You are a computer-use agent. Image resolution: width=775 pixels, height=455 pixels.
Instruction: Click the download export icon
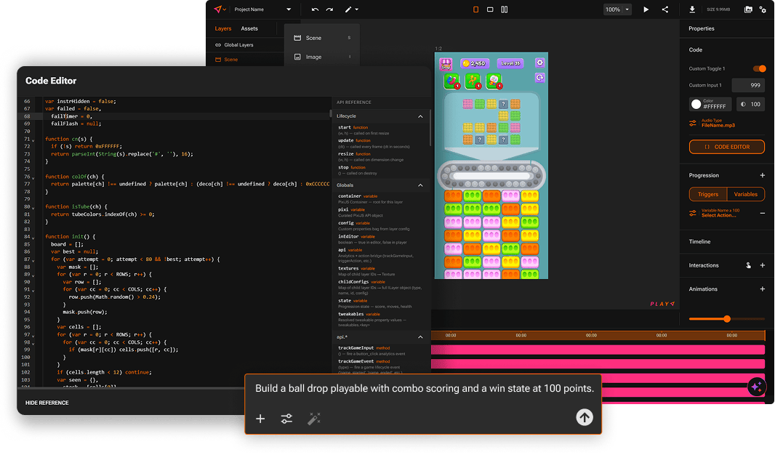tap(692, 9)
